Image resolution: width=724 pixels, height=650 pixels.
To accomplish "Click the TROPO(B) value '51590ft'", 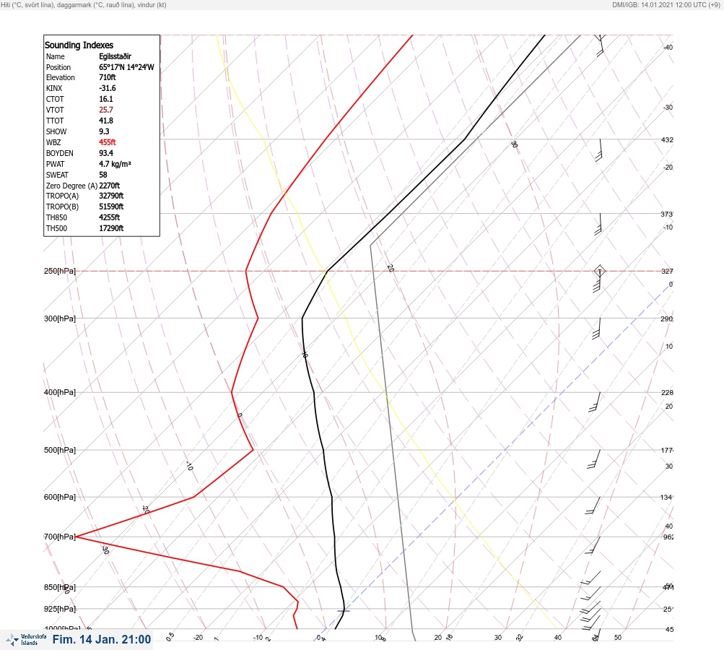I will 111,207.
